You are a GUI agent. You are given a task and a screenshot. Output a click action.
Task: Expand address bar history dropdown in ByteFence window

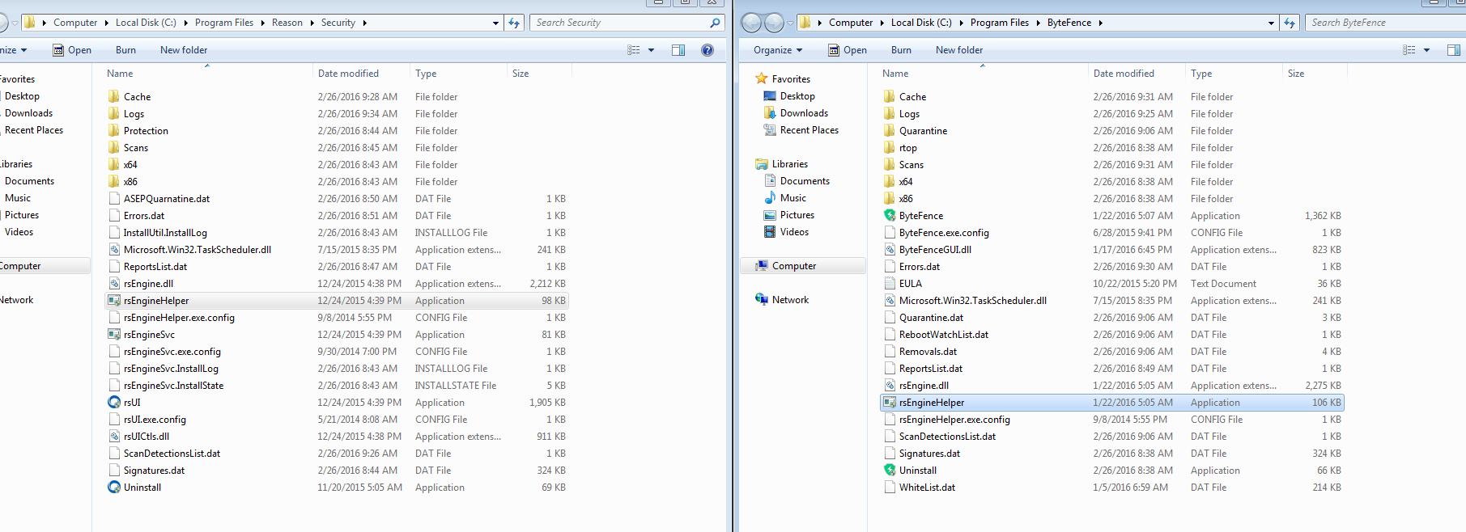point(1271,23)
